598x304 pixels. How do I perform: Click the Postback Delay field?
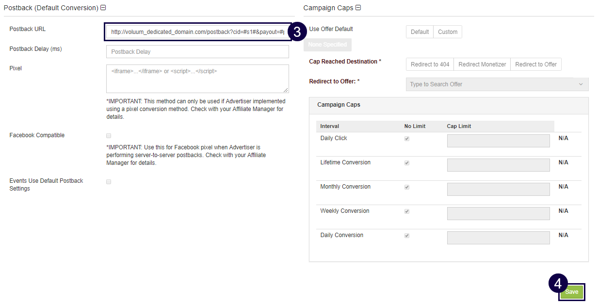tap(197, 52)
